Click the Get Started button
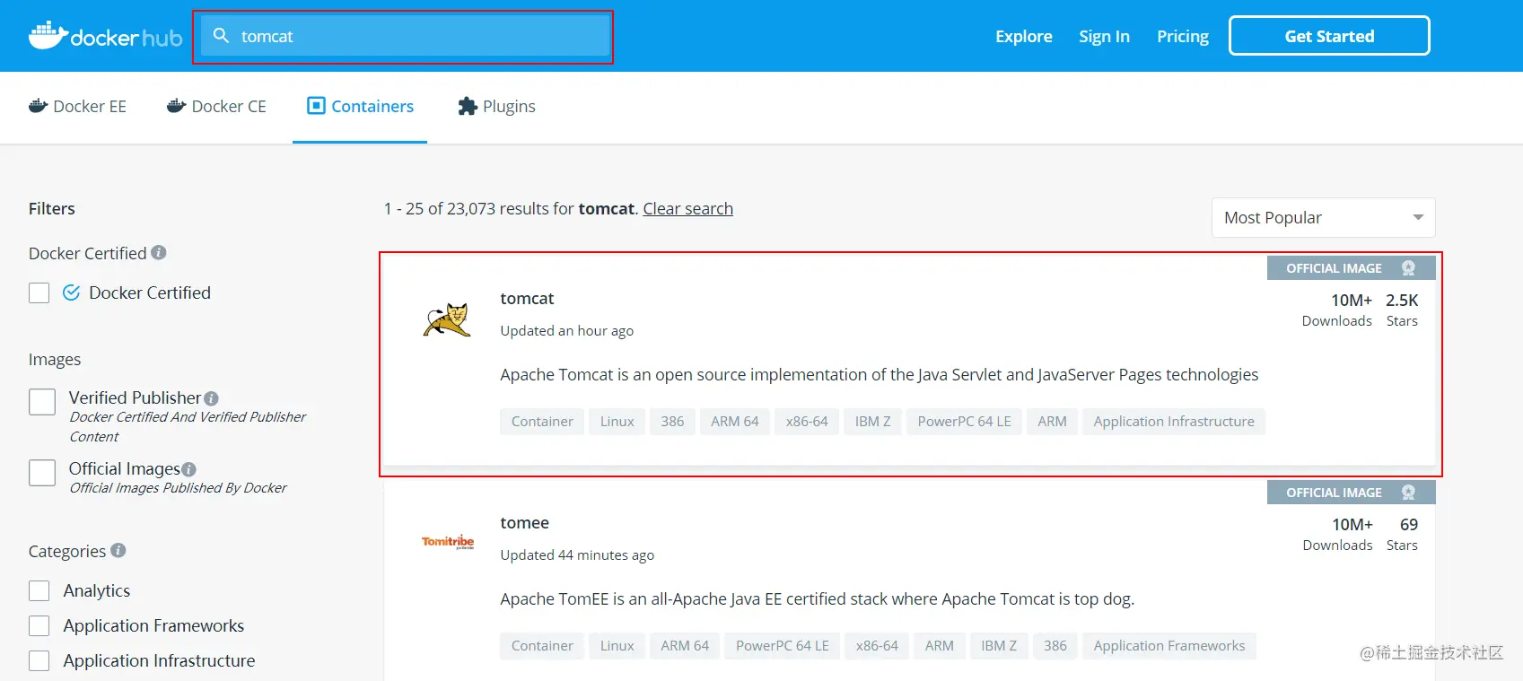 pyautogui.click(x=1329, y=36)
